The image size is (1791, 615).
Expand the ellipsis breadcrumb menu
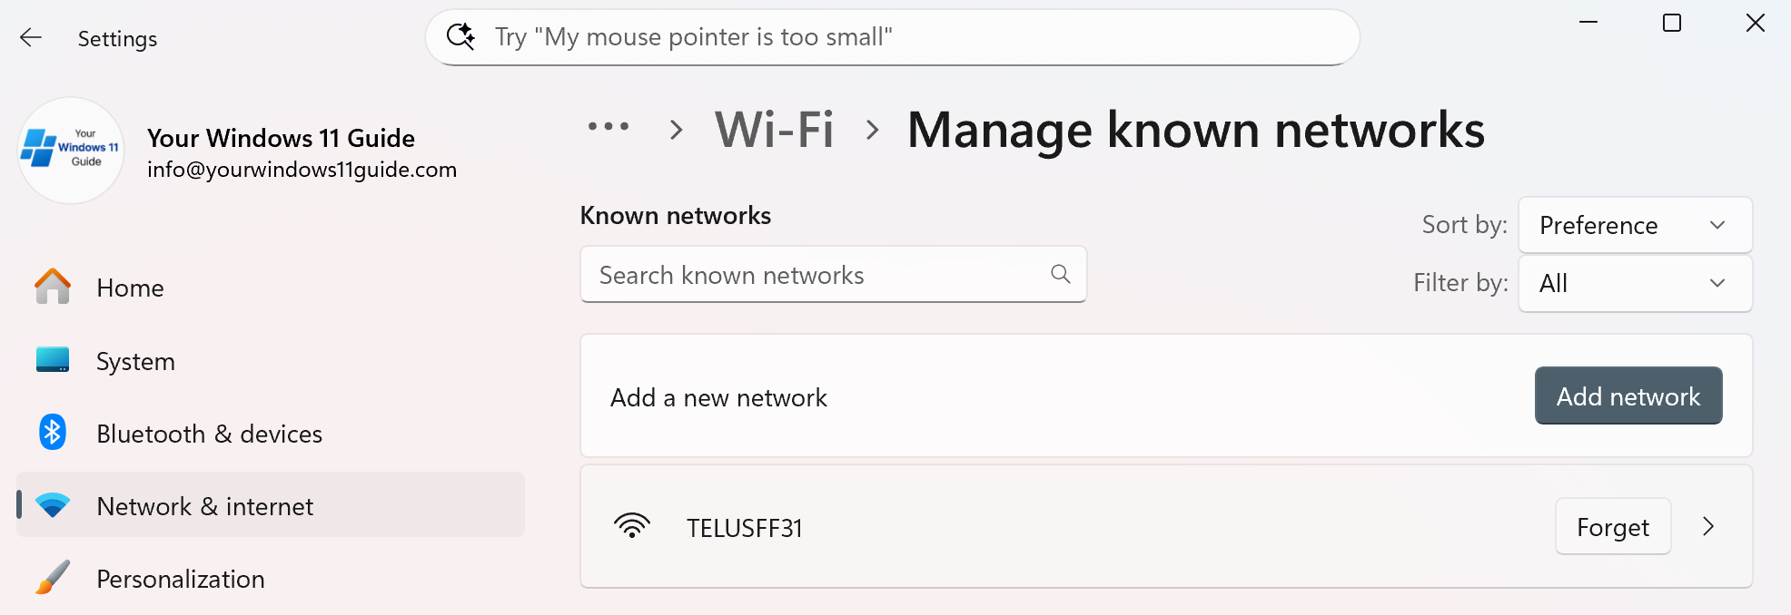click(x=609, y=127)
